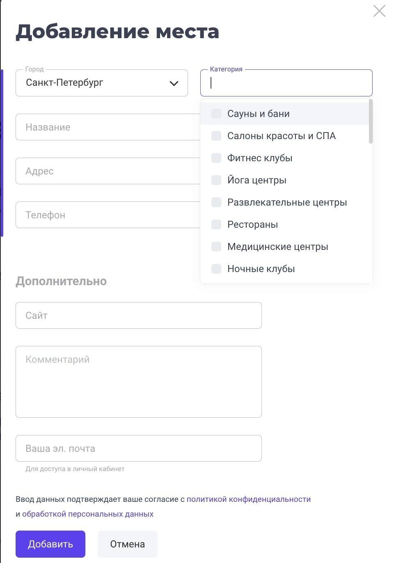Click into the Название field
The width and height of the screenshot is (394, 563).
tap(108, 127)
